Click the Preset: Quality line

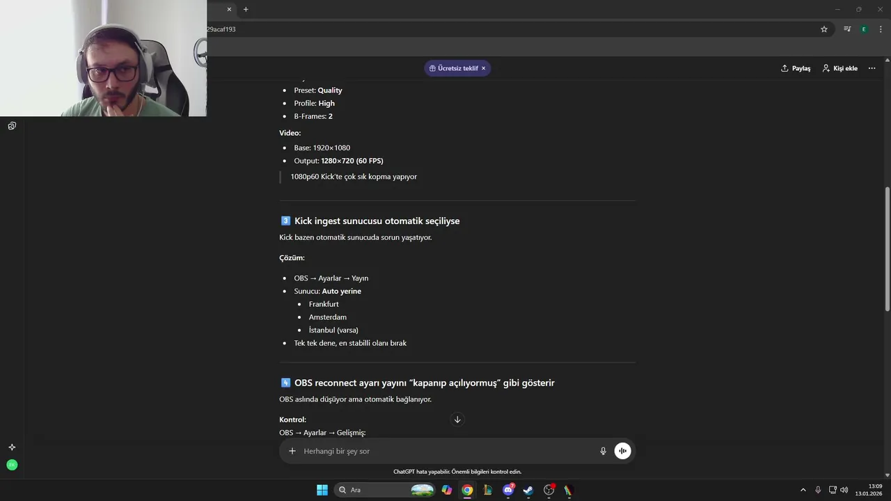(x=317, y=90)
